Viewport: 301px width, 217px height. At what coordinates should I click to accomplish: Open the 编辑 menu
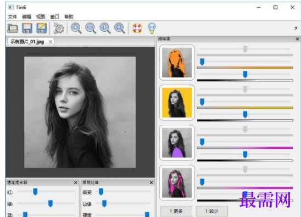coord(26,16)
